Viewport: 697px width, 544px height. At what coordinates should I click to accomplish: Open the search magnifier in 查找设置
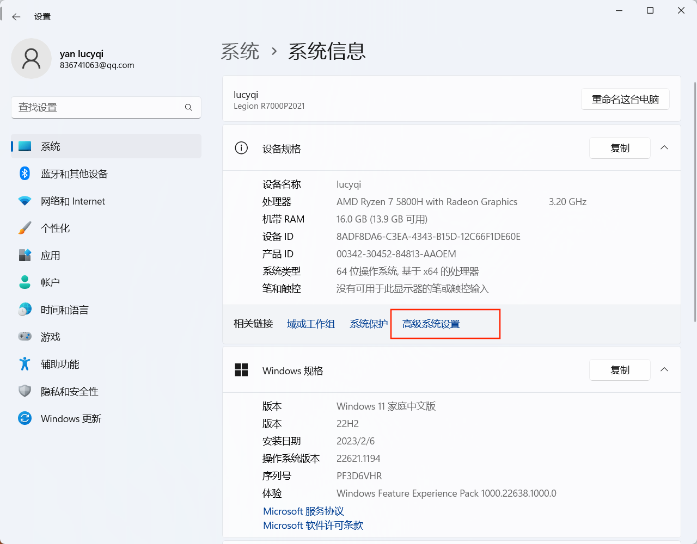tap(188, 107)
